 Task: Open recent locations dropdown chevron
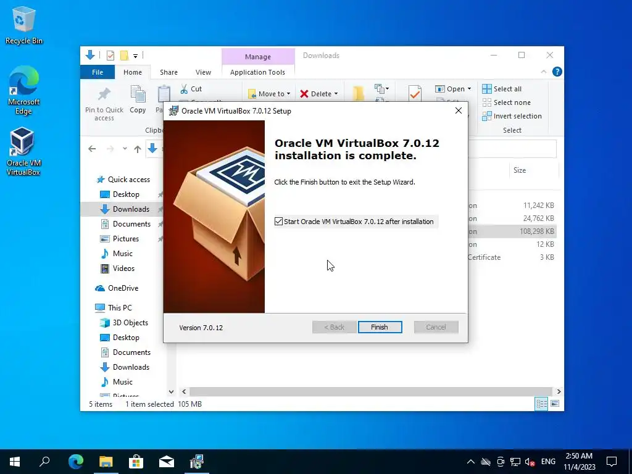click(x=125, y=149)
